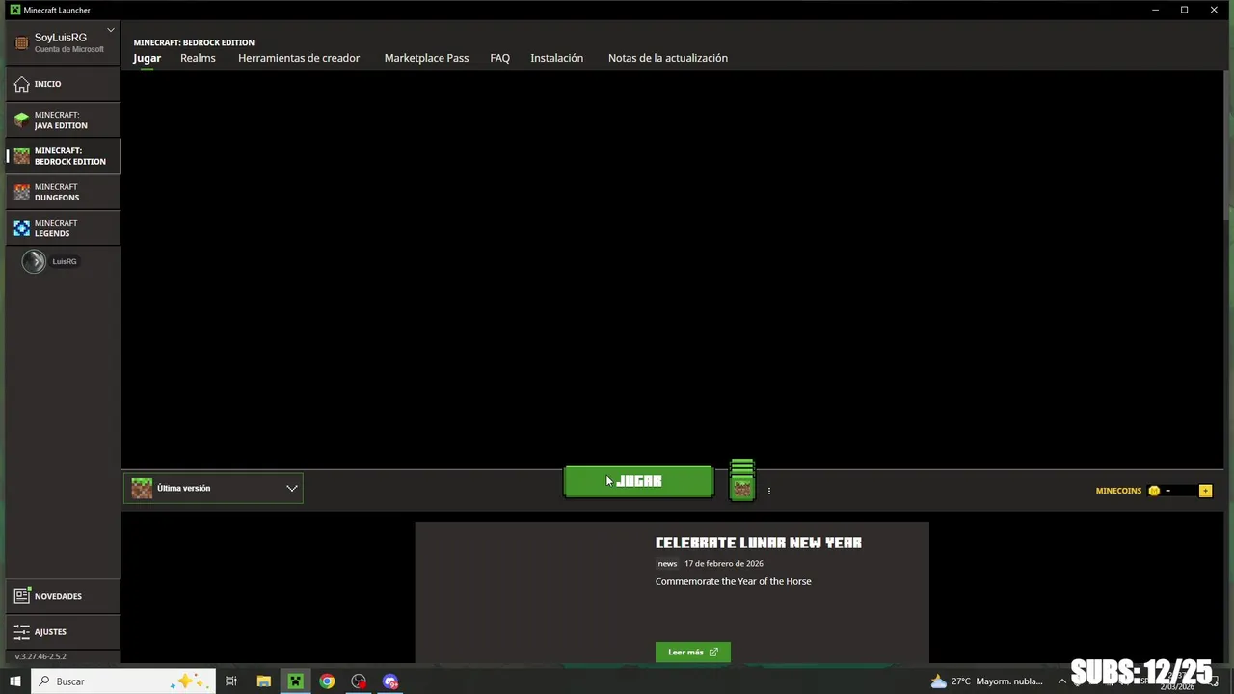Screen dimensions: 1234x694
Task: Open Minecraft Legends in sidebar
Action: (x=63, y=227)
